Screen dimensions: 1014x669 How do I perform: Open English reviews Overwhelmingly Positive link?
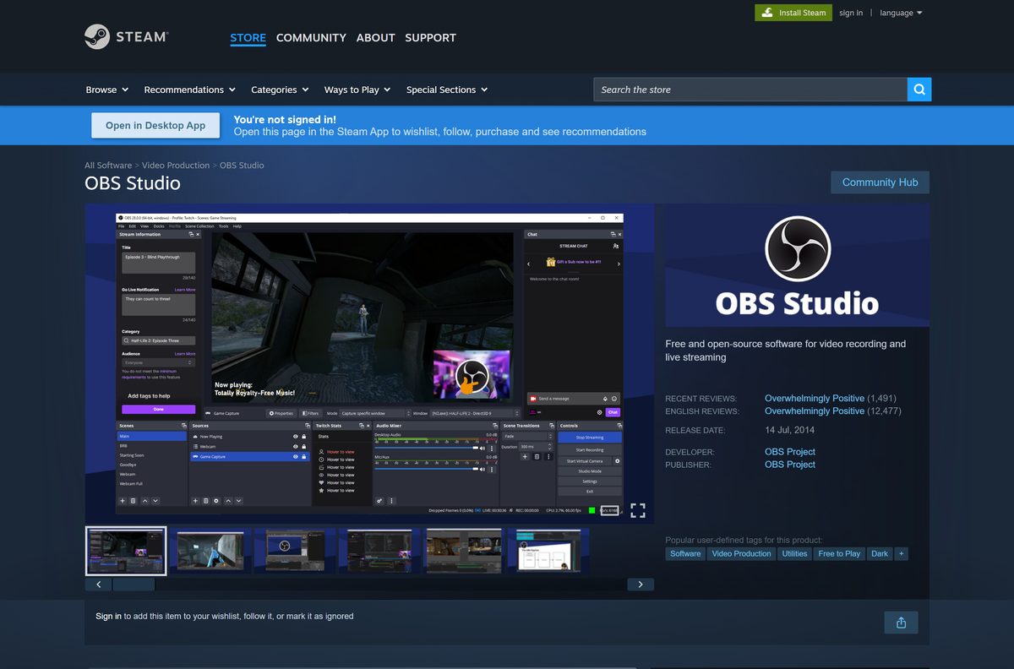tap(815, 411)
